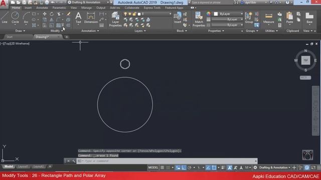The height and width of the screenshot is (180, 321).
Task: Select the Circle tool
Action: 15,17
